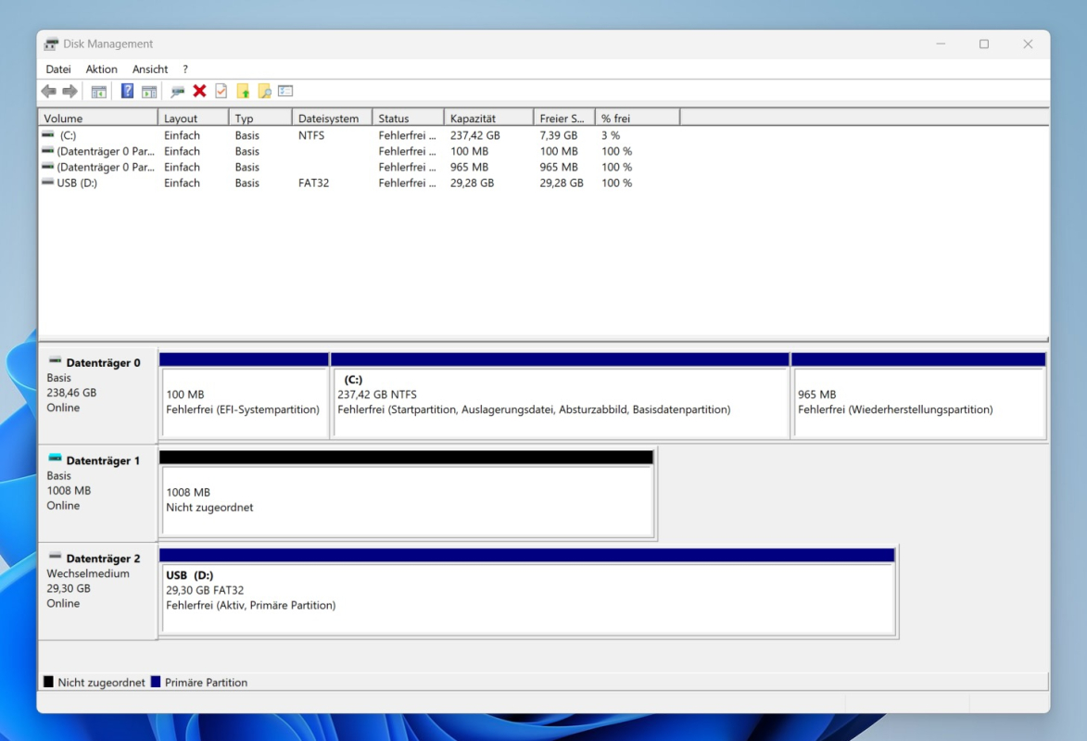Toggle the action pane toolbar icon
The width and height of the screenshot is (1087, 741).
pos(149,92)
